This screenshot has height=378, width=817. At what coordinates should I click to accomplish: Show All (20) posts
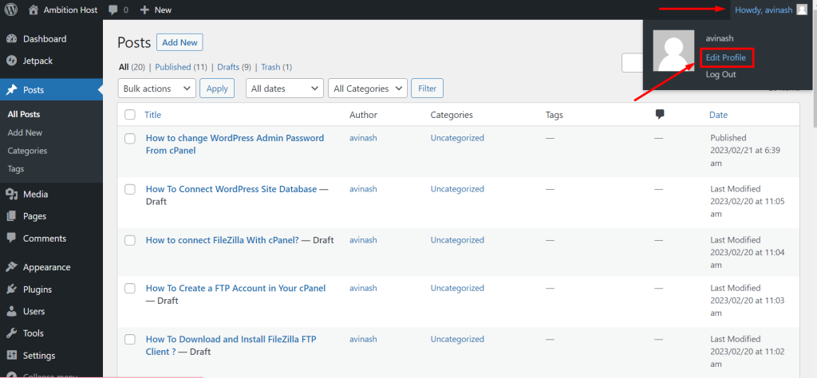pos(132,67)
